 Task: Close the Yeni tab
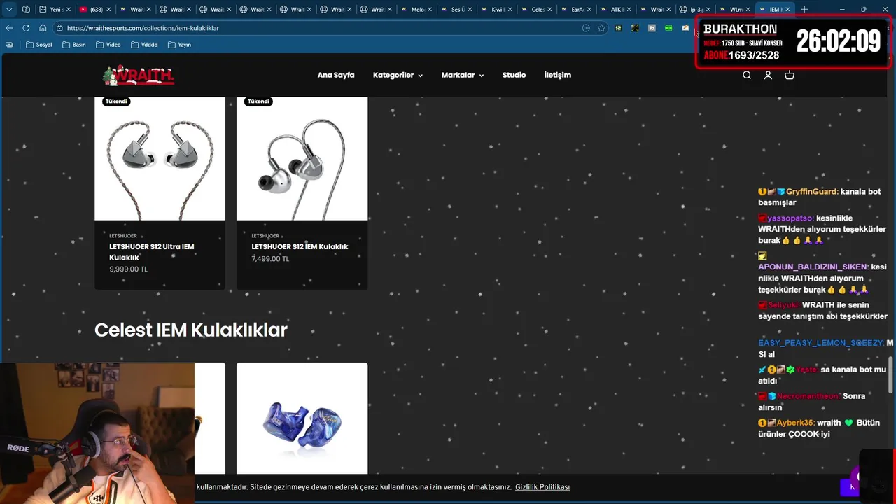(69, 10)
